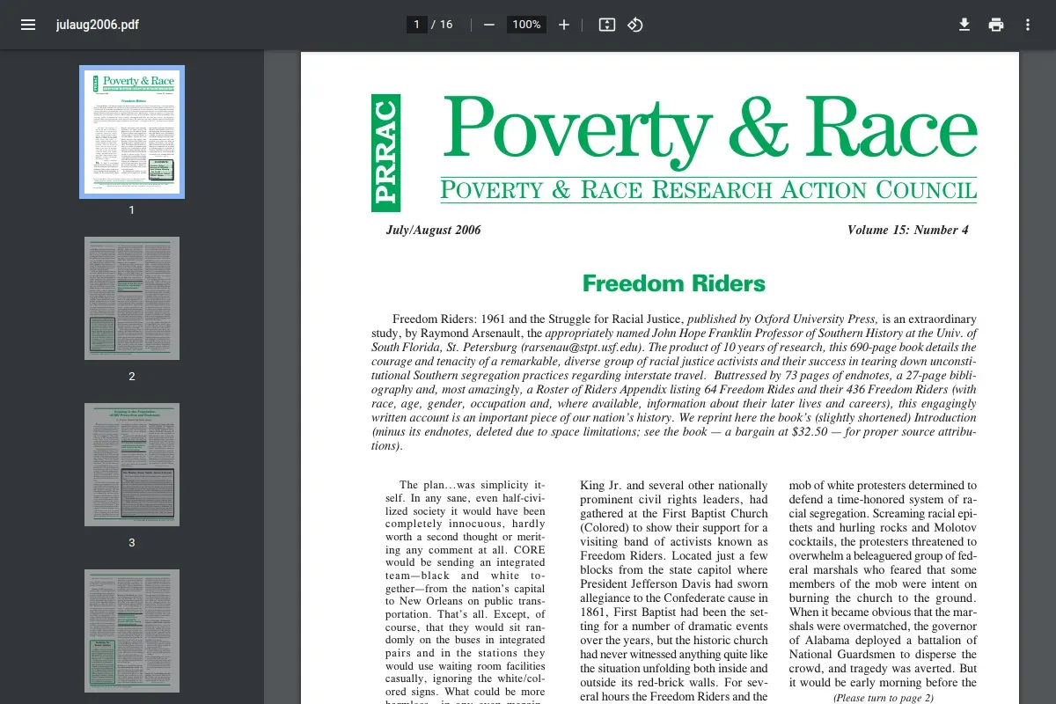Click the Freedom Riders heading
The width and height of the screenshot is (1056, 704).
coord(674,283)
